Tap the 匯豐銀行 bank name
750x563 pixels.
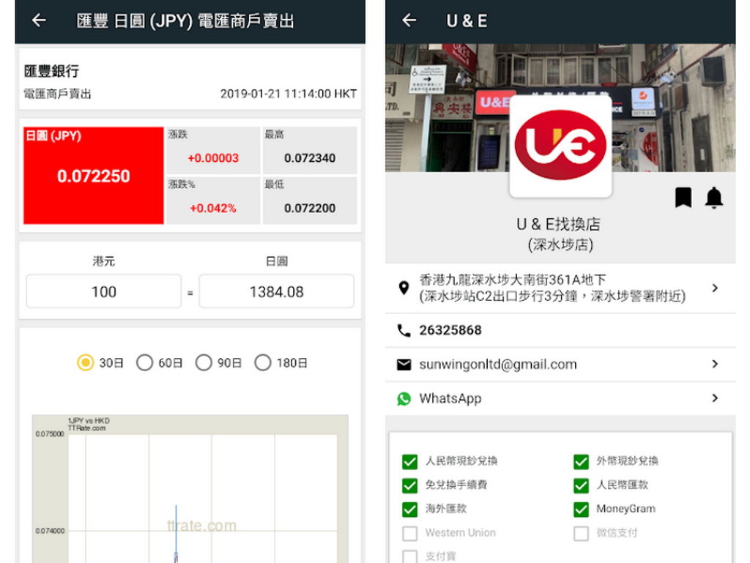click(x=51, y=71)
